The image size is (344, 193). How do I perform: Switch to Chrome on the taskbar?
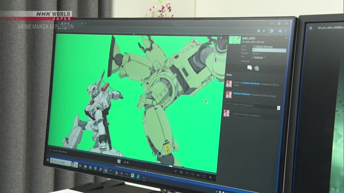106,170
